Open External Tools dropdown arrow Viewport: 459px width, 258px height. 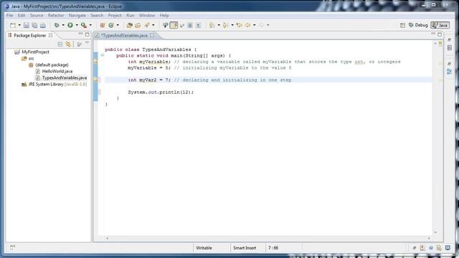tap(90, 25)
